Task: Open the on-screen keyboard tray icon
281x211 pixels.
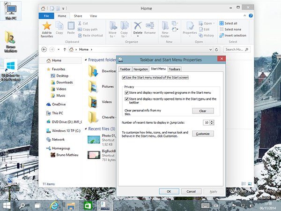Action: click(205, 206)
